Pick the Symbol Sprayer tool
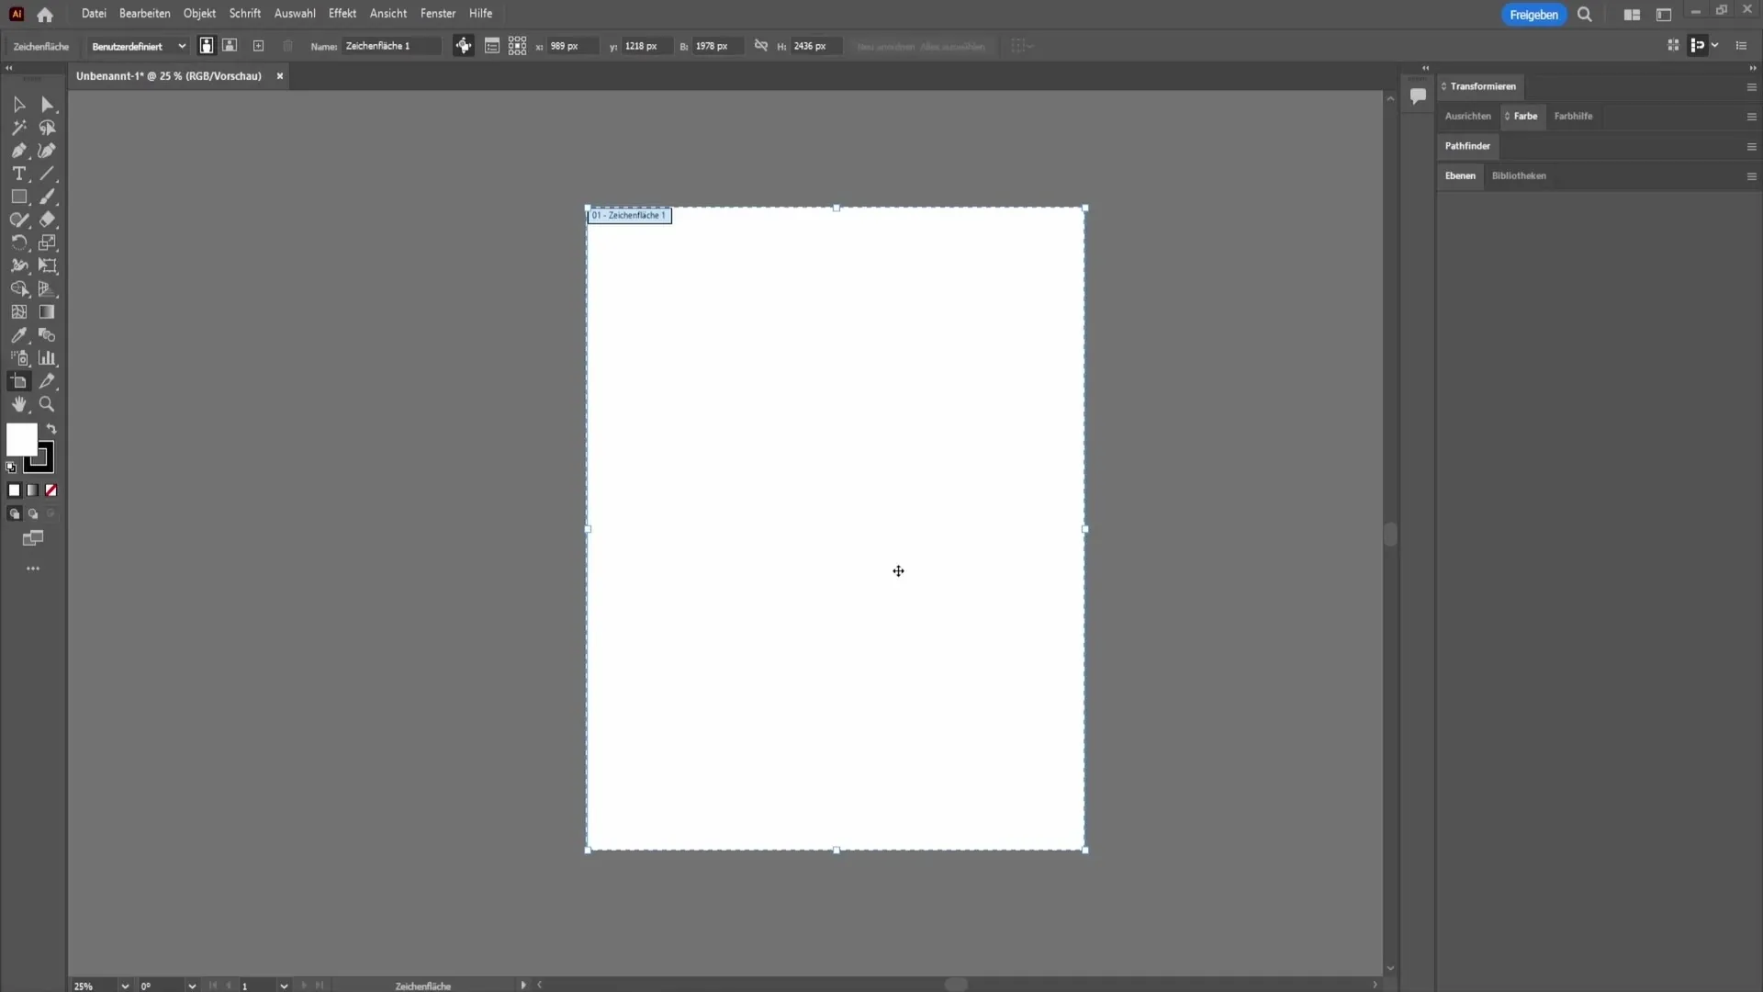This screenshot has height=992, width=1763. coord(18,358)
